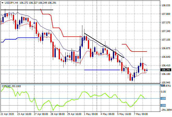Click price axis label 107.340
The image size is (172, 117).
coord(166,31)
